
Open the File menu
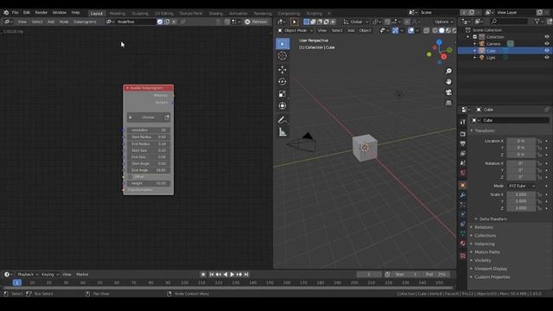(16, 12)
